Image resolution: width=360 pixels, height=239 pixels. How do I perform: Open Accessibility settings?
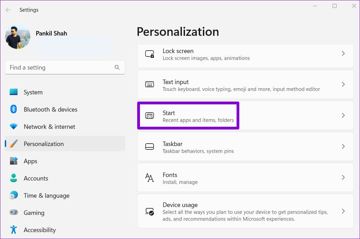point(65,230)
